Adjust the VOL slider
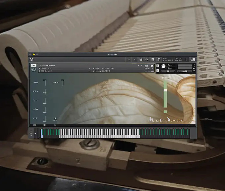The image size is (225, 191). point(45,83)
